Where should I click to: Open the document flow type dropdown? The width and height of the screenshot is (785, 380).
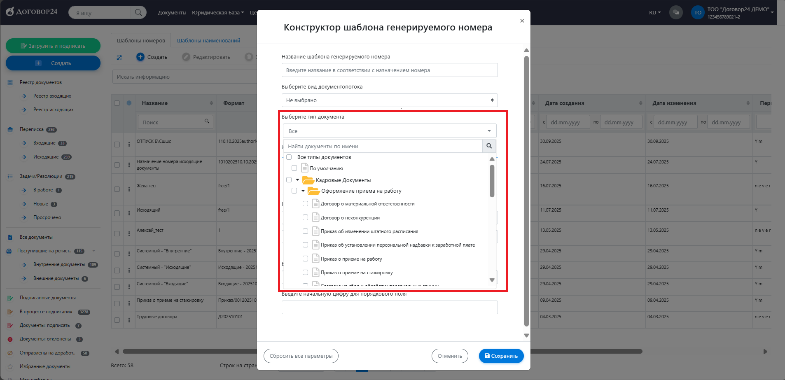pyautogui.click(x=389, y=100)
